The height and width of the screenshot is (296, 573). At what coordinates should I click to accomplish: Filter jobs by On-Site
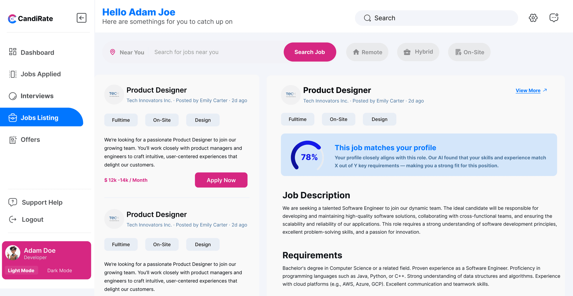click(x=469, y=52)
